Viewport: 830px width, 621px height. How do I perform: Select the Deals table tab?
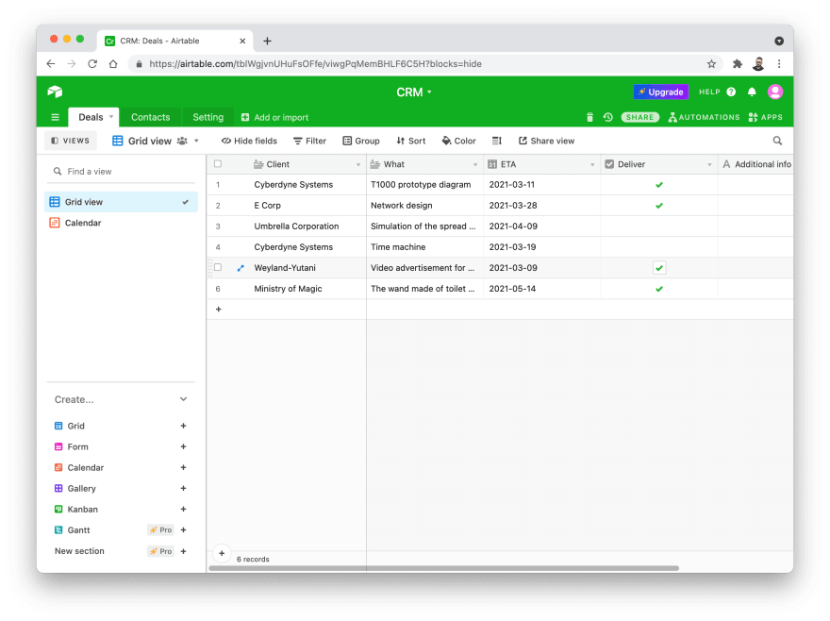[x=91, y=117]
